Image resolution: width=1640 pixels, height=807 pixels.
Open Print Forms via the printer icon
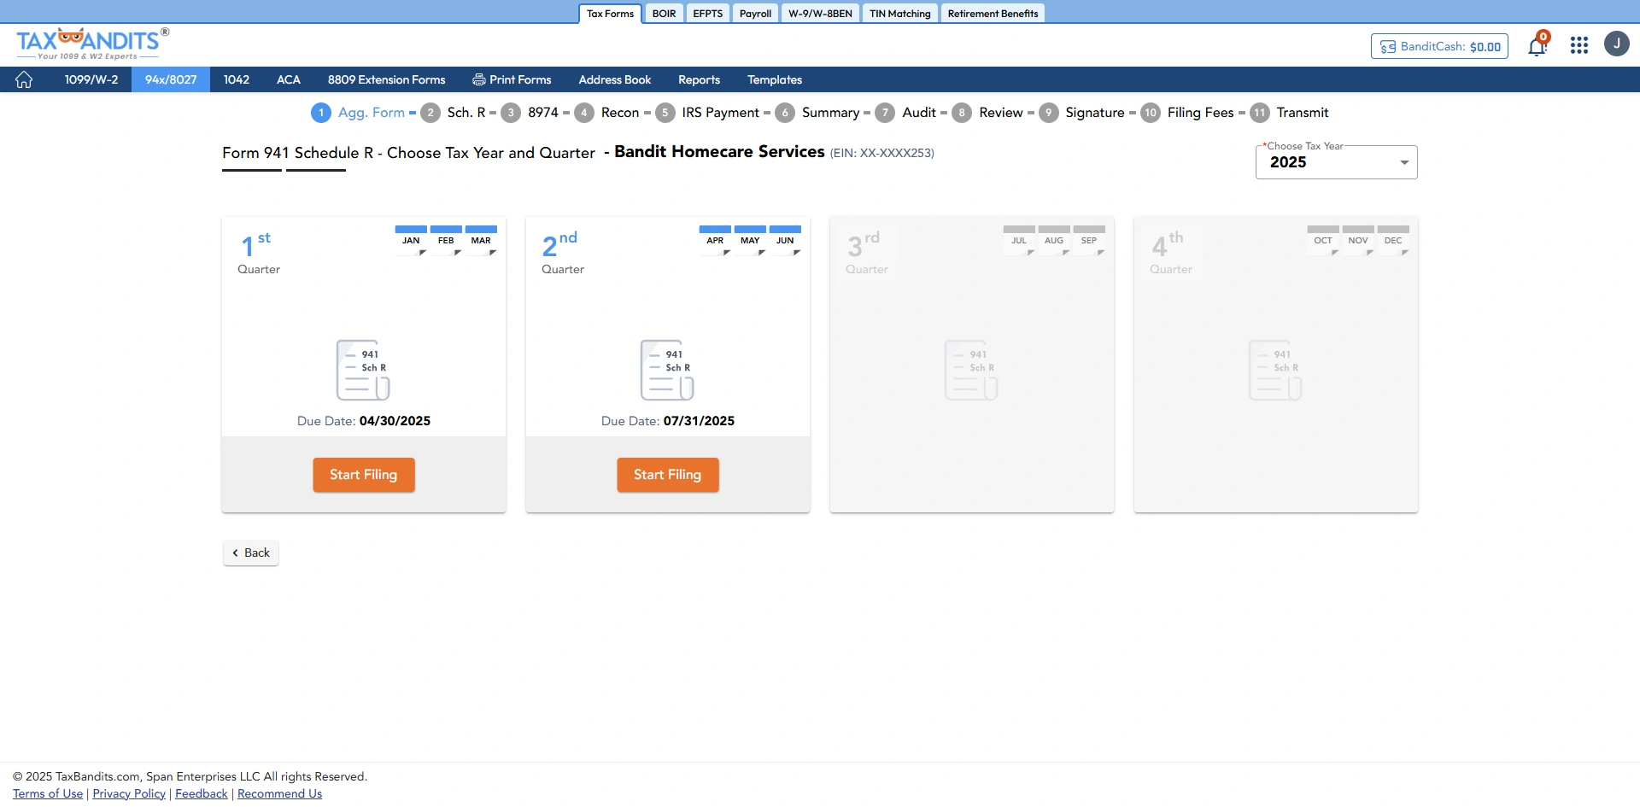[x=478, y=79]
